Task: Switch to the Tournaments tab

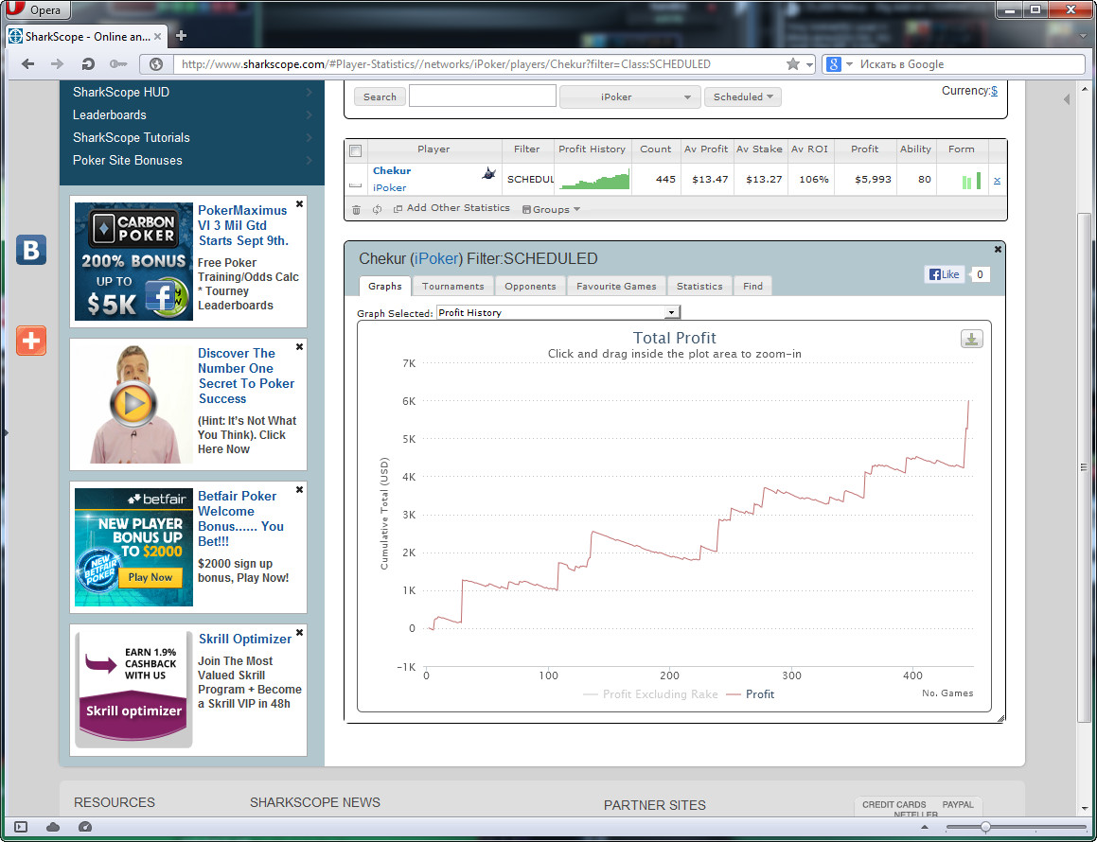Action: click(x=452, y=286)
